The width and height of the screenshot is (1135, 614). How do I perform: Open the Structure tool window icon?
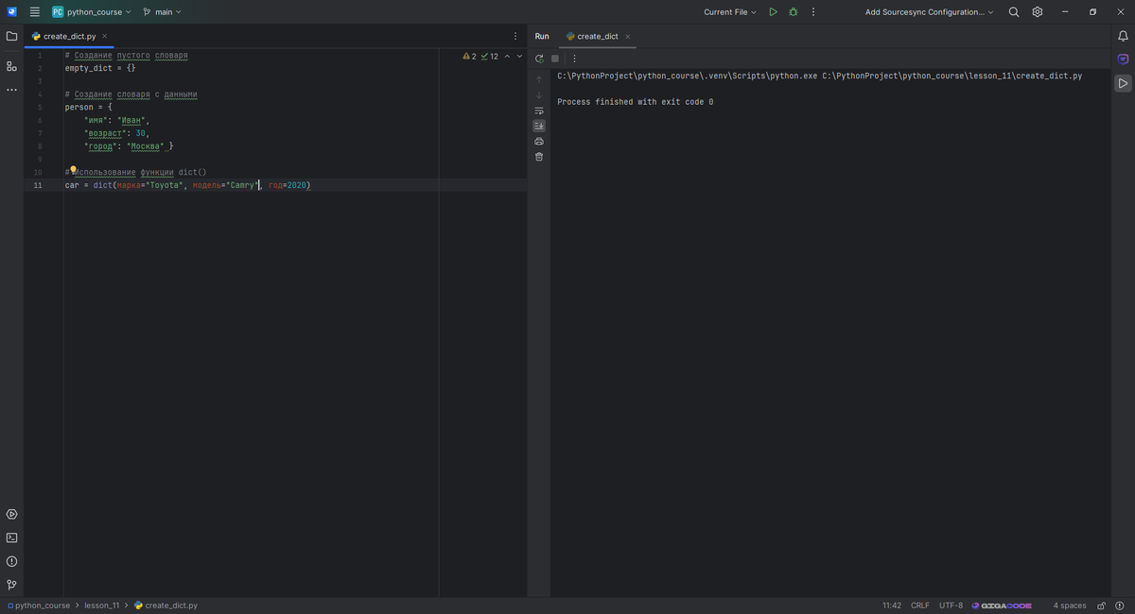point(11,66)
